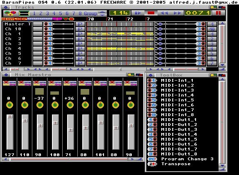
Task: Click the magenta oval marker icon on the flag row
Action: (x=57, y=19)
